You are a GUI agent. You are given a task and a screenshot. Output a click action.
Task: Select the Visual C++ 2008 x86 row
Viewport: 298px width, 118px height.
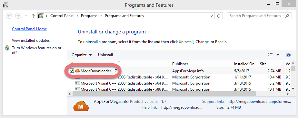click(179, 89)
